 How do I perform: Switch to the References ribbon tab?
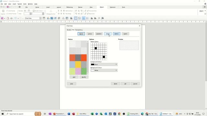click(x=70, y=7)
